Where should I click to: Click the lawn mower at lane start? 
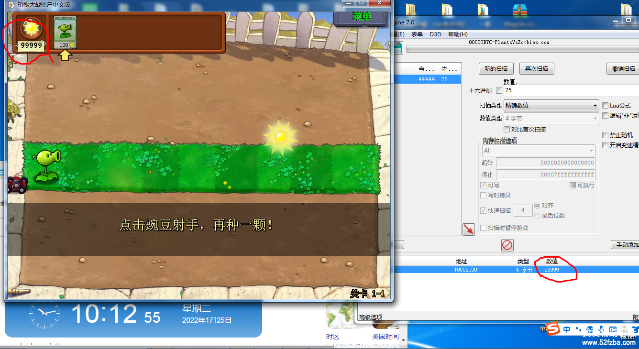[17, 185]
